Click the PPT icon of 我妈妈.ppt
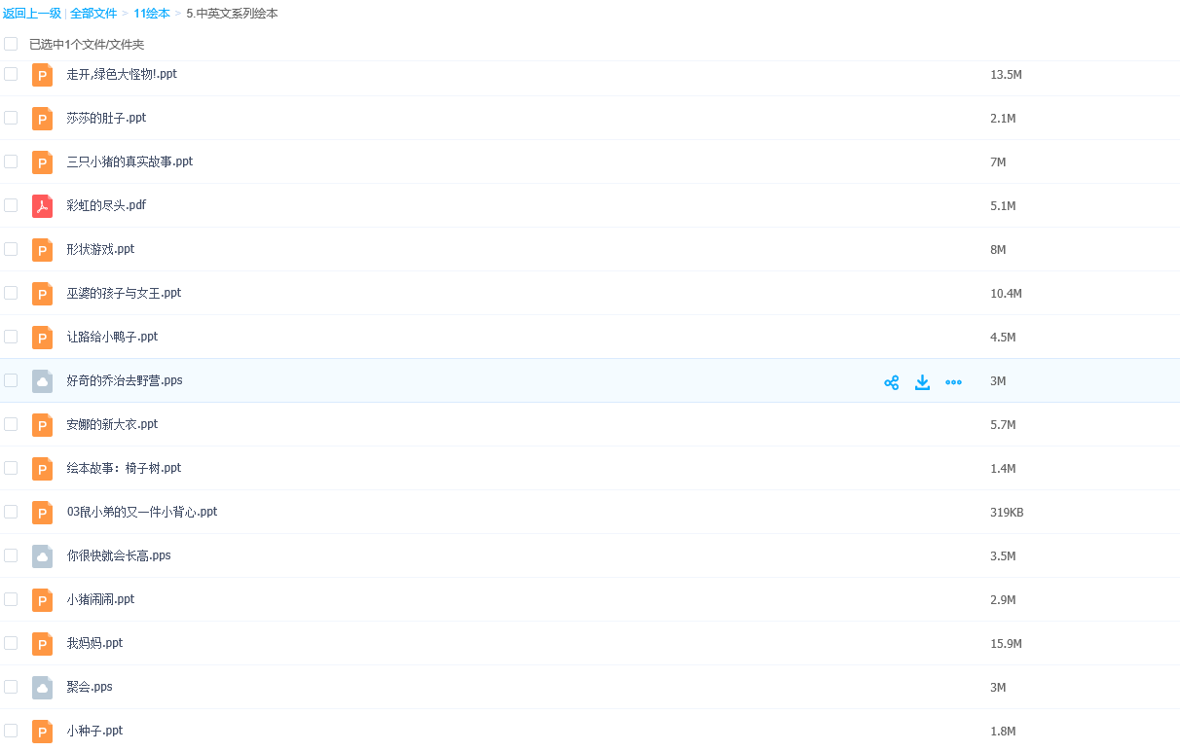1180x751 pixels. click(x=42, y=644)
